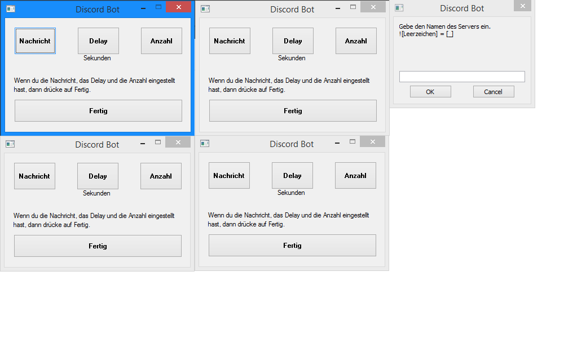Maximize the lower-left Discord Bot form
The image size is (564, 338).
click(x=158, y=142)
